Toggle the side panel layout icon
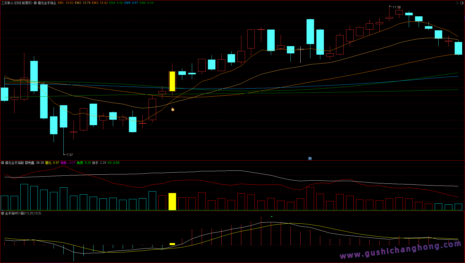The height and width of the screenshot is (263, 465). pyautogui.click(x=462, y=3)
